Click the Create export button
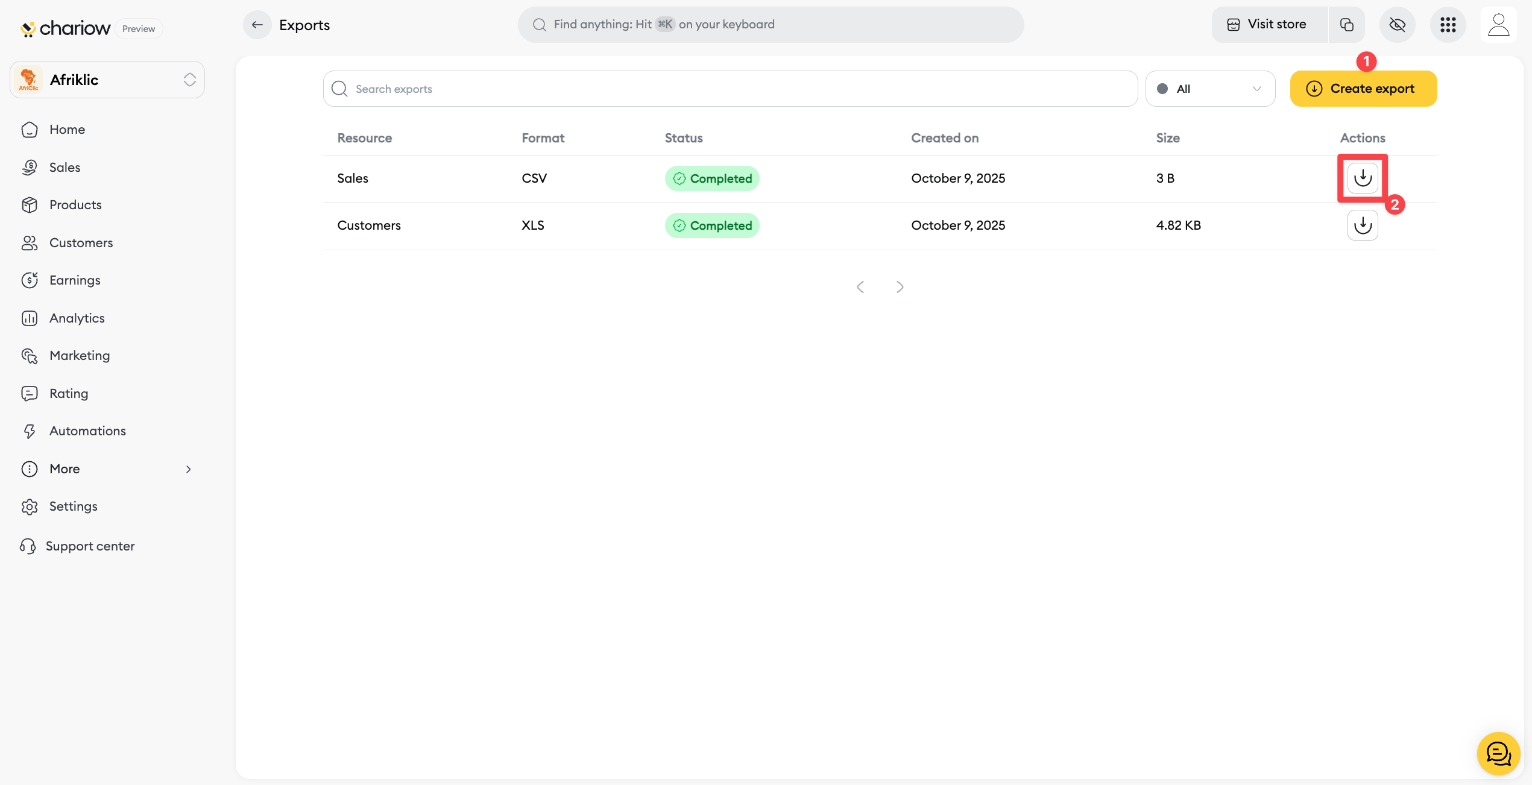Screen dimensions: 1532x785 point(1363,89)
